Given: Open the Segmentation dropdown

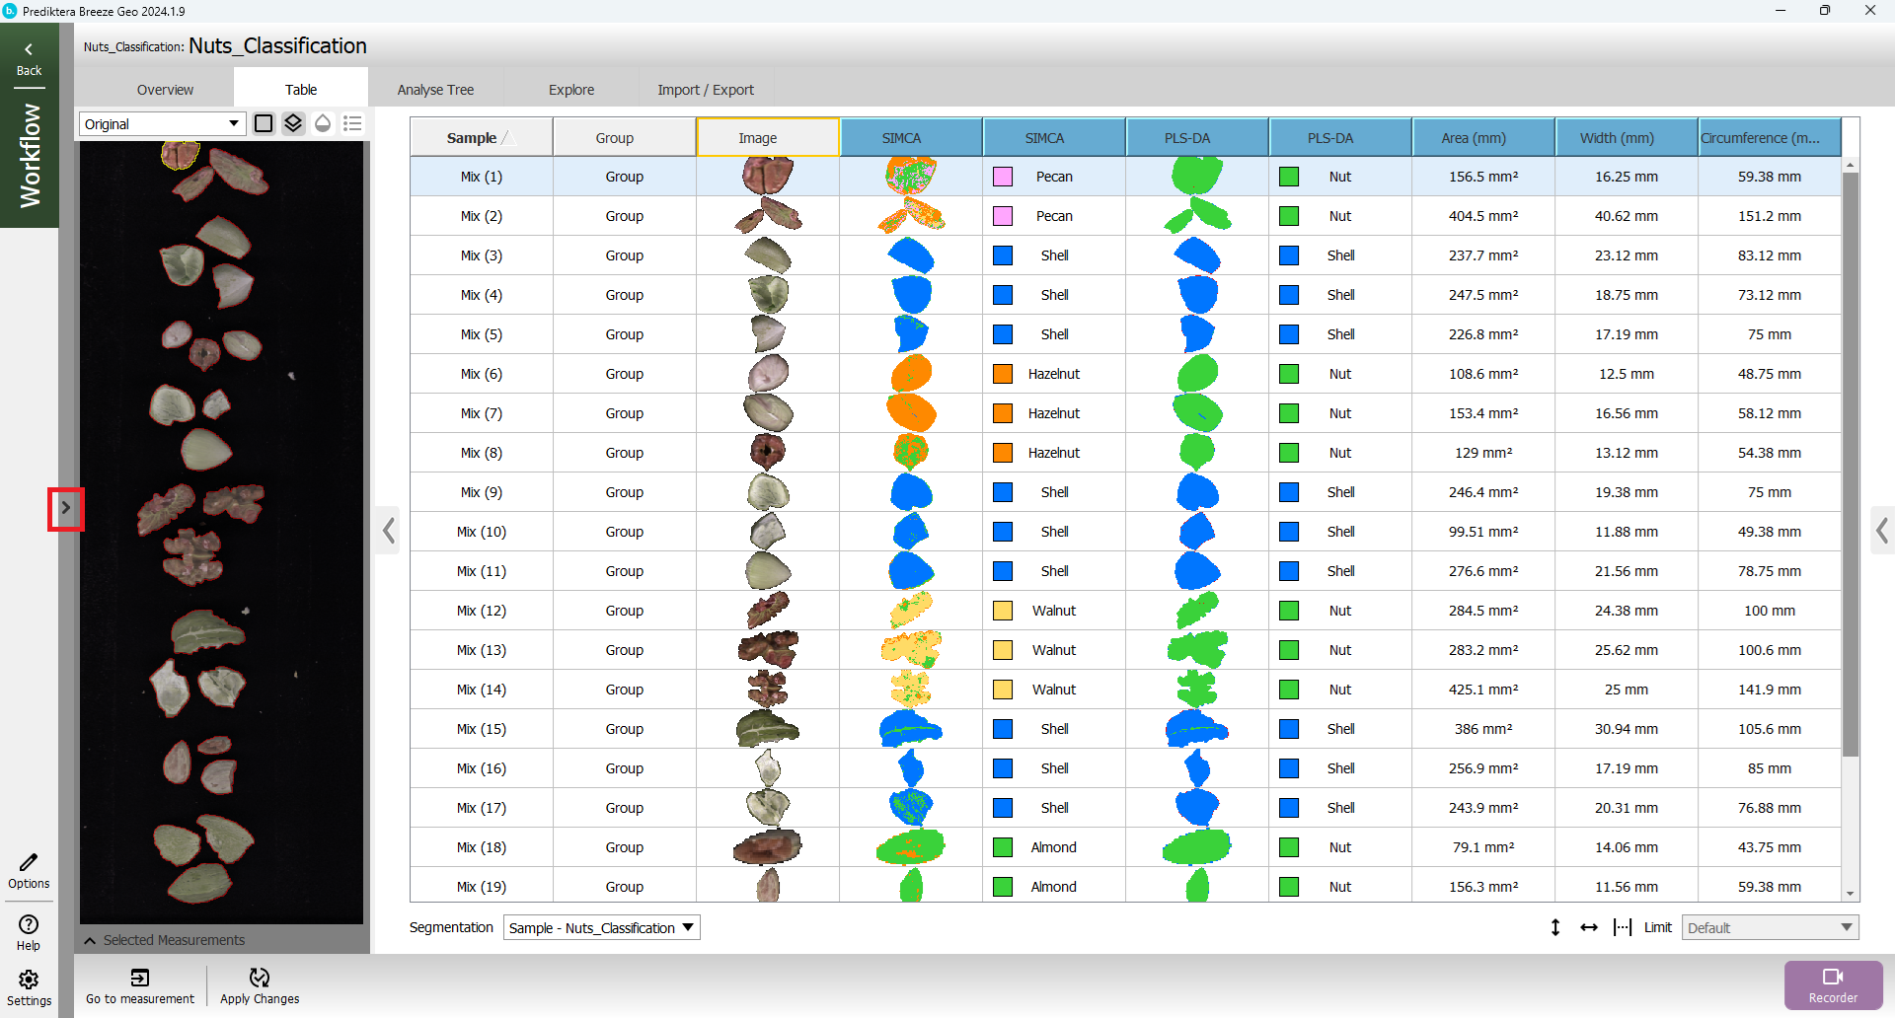Looking at the screenshot, I should (601, 927).
